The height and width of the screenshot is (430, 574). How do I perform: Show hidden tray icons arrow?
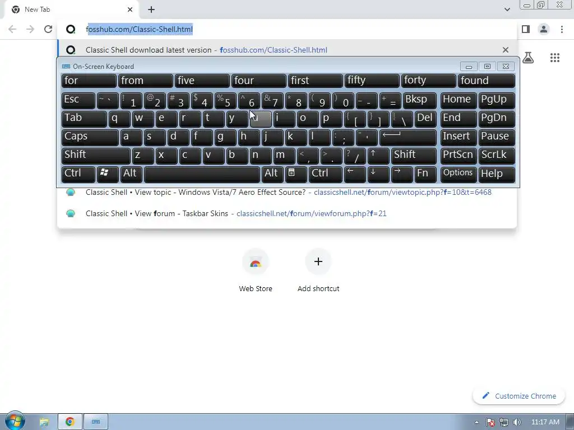click(x=476, y=422)
